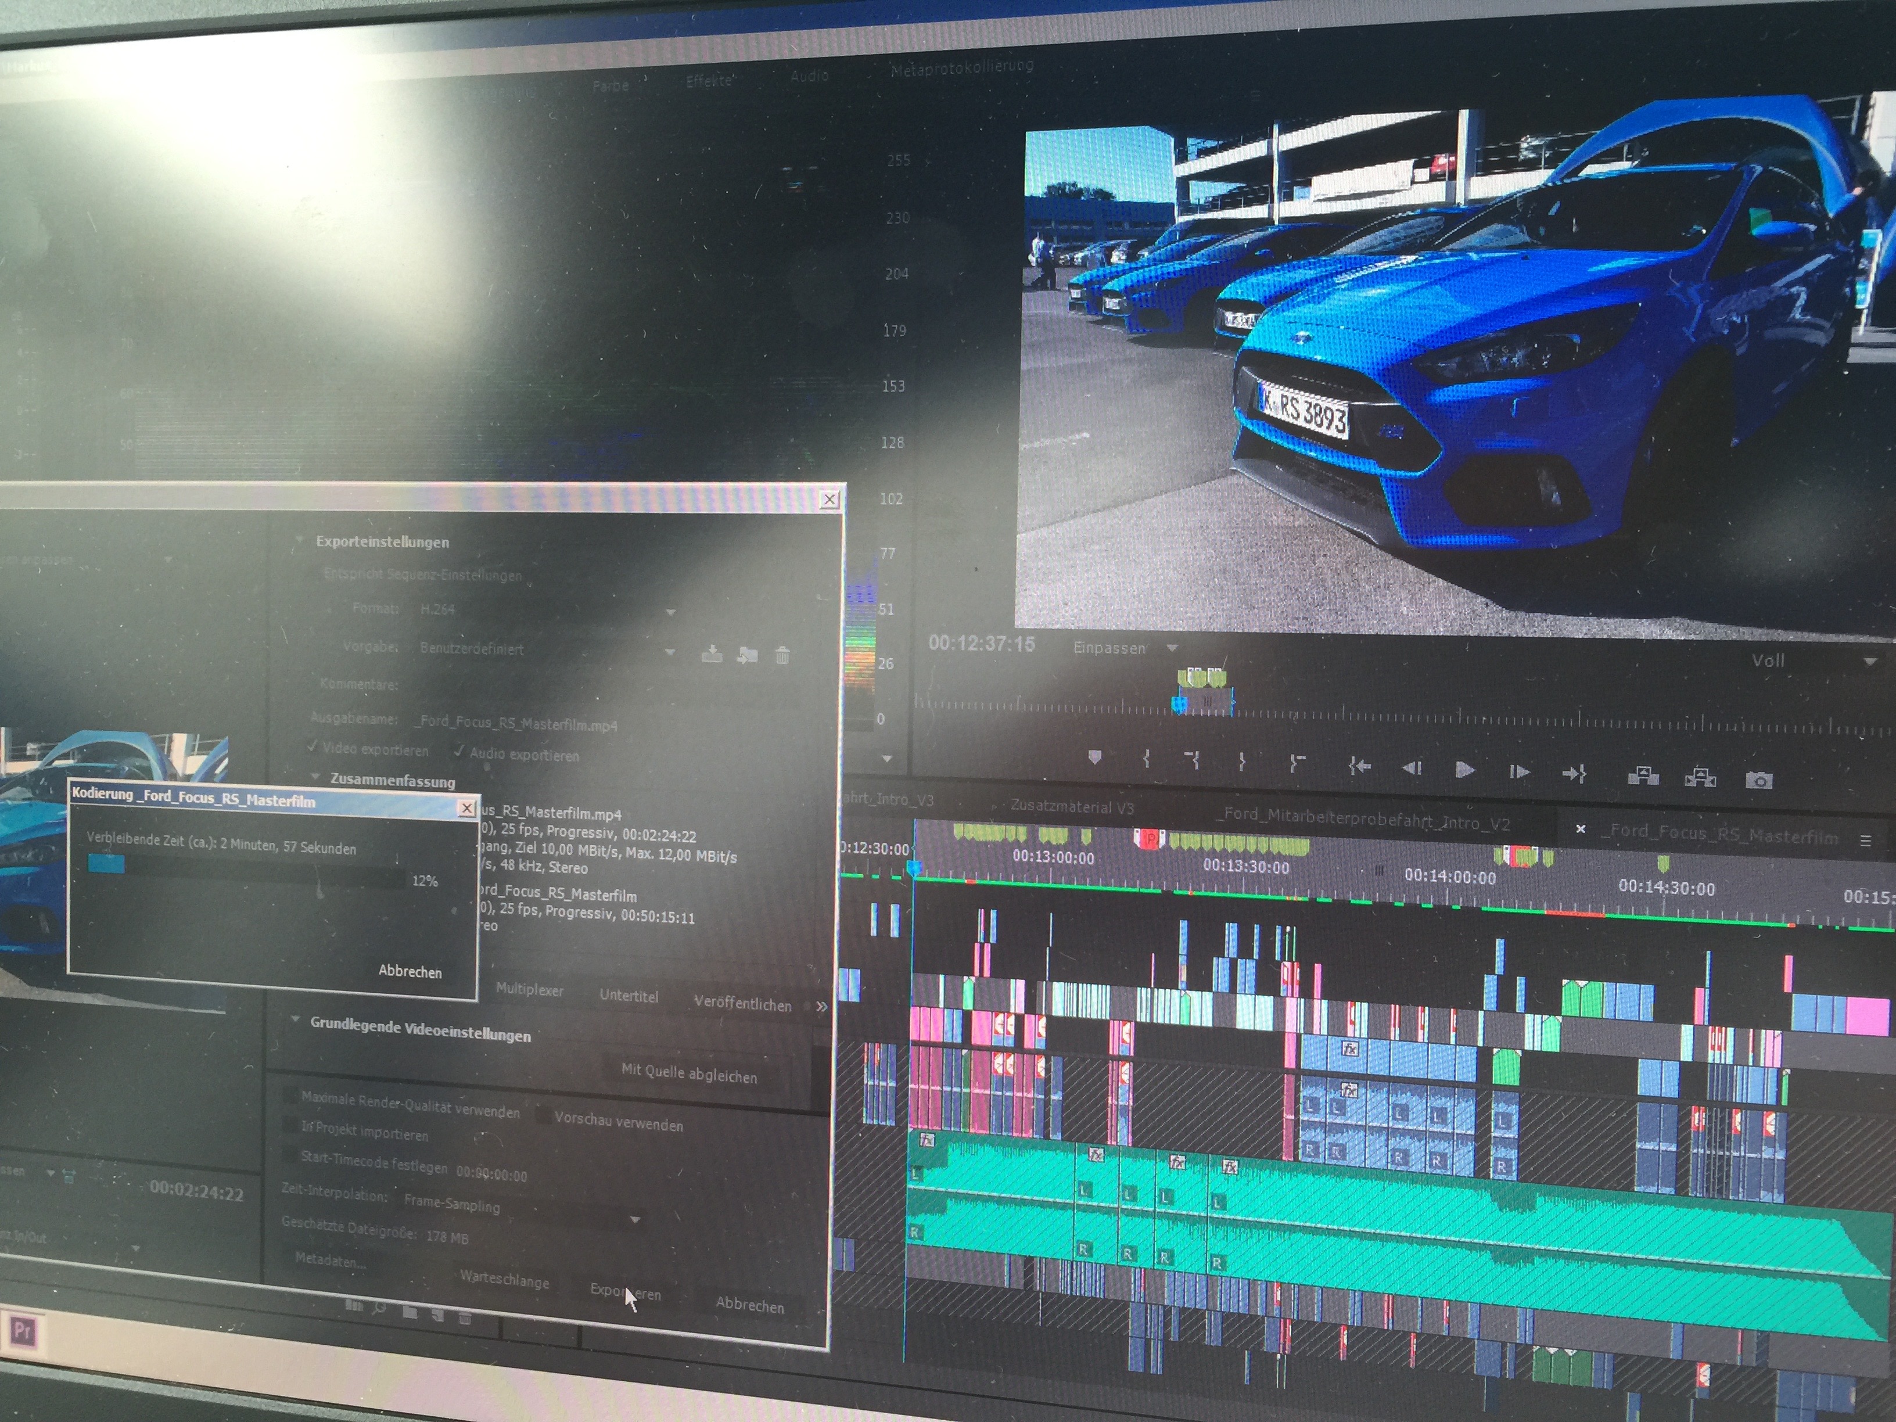Click Abbrechen in the Kodierung dialog
Image resolution: width=1896 pixels, height=1422 pixels.
point(410,971)
